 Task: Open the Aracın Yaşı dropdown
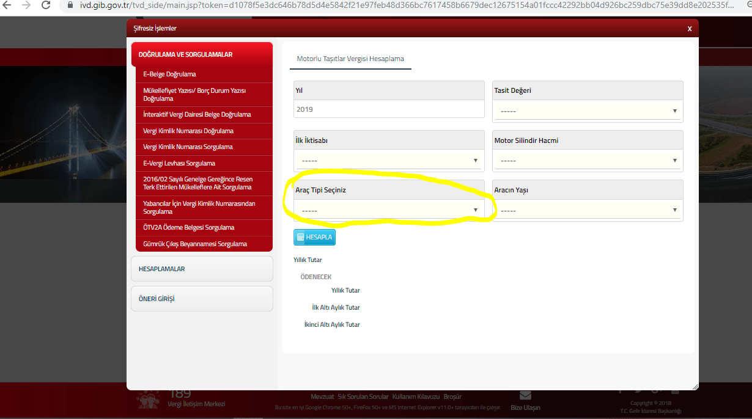pyautogui.click(x=587, y=210)
